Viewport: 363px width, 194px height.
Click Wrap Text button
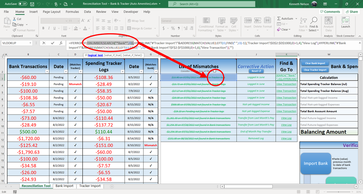[136, 21]
